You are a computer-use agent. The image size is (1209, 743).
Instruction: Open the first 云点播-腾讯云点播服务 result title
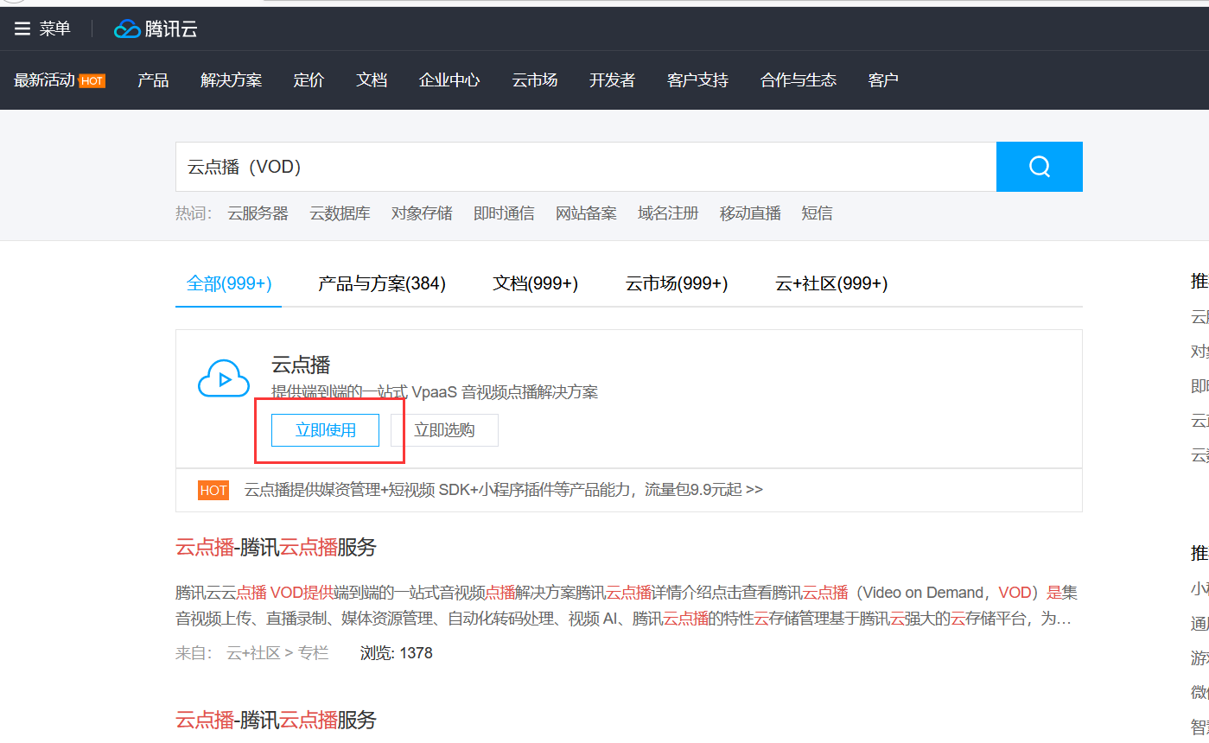click(x=276, y=547)
